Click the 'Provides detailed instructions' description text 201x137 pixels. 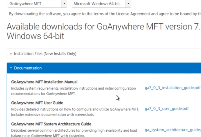pyautogui.click(x=75, y=112)
